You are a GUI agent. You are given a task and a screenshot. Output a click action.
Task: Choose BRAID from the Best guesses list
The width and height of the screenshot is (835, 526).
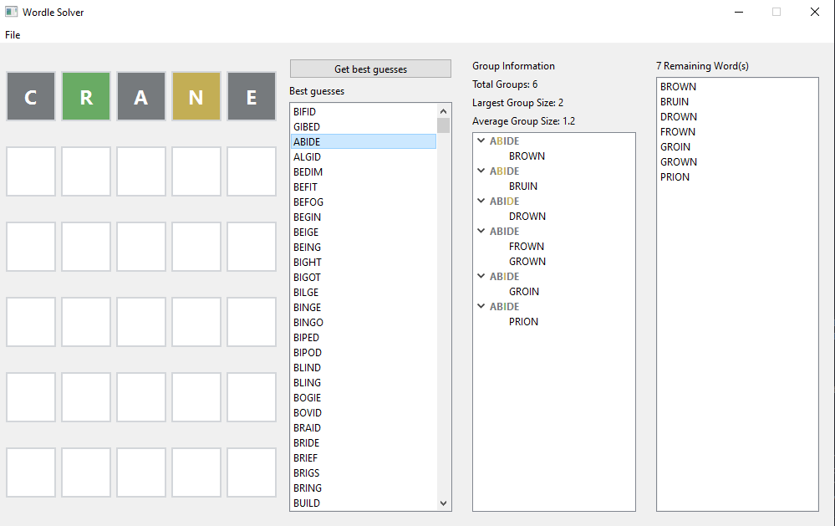point(364,428)
